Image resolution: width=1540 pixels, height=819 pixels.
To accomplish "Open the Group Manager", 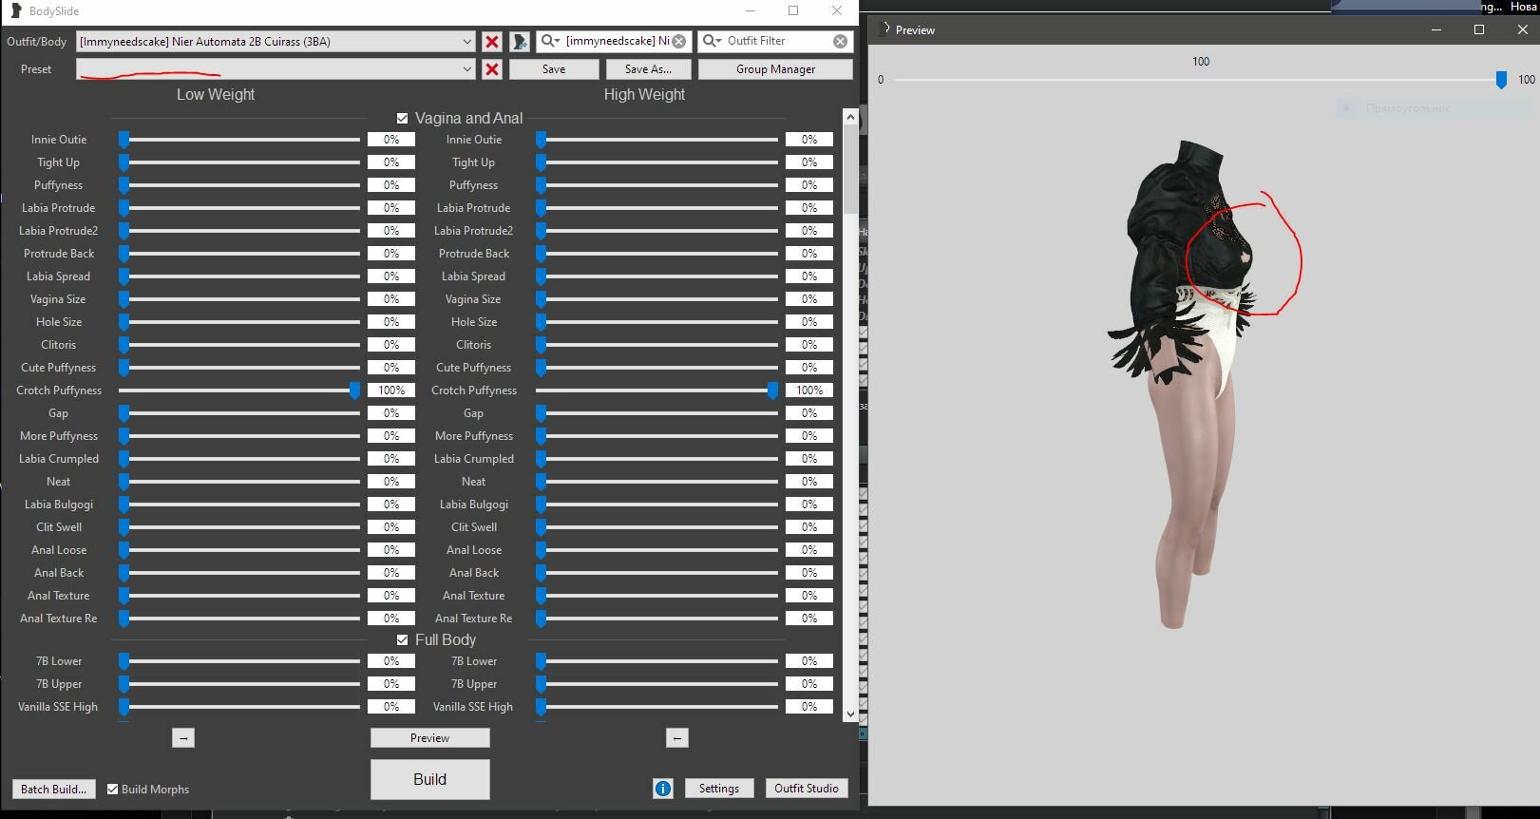I will (x=775, y=69).
